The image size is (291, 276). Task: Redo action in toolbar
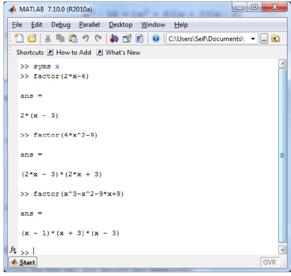98,38
